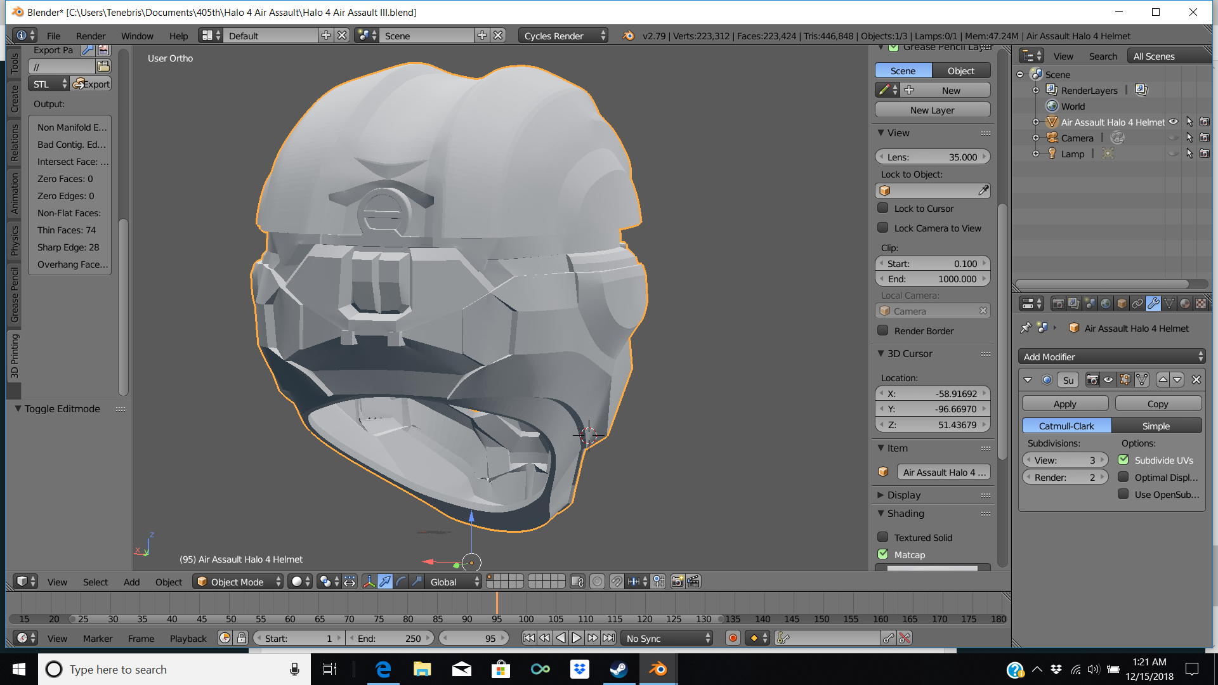Screen dimensions: 1218x685
Task: Open the Modifiers wrench tab
Action: [x=1153, y=304]
